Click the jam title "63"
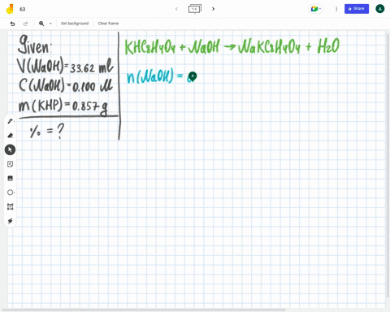Viewport: 390px width, 312px height. tap(23, 9)
